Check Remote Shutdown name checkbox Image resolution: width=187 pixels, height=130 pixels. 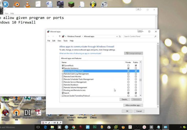tap(63, 85)
